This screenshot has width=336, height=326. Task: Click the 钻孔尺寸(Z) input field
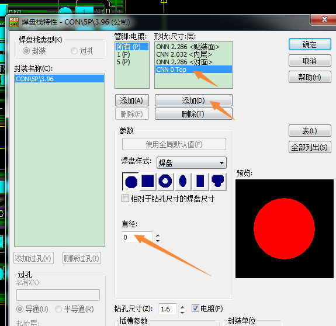coord(168,309)
